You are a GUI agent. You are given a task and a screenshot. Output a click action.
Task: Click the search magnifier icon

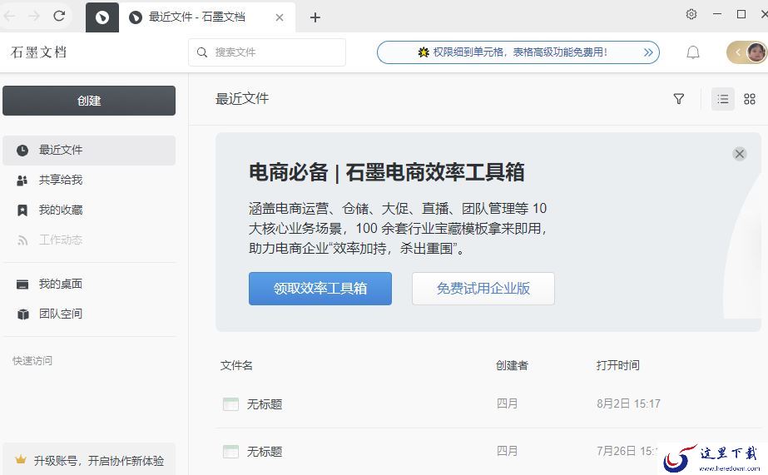click(202, 52)
